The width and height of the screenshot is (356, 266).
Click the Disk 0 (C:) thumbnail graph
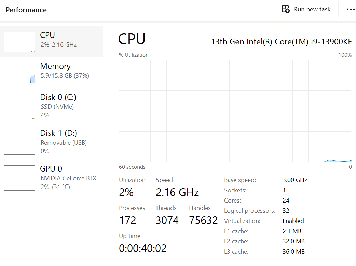click(19, 106)
